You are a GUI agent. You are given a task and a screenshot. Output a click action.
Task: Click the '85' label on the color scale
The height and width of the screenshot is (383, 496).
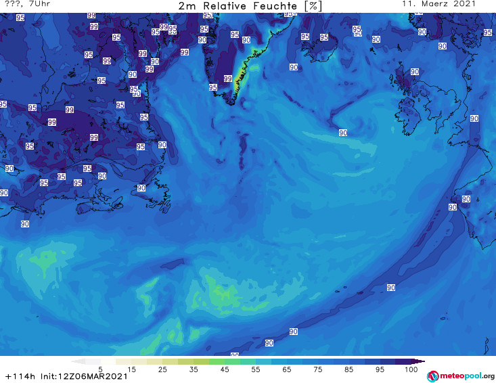click(x=348, y=369)
